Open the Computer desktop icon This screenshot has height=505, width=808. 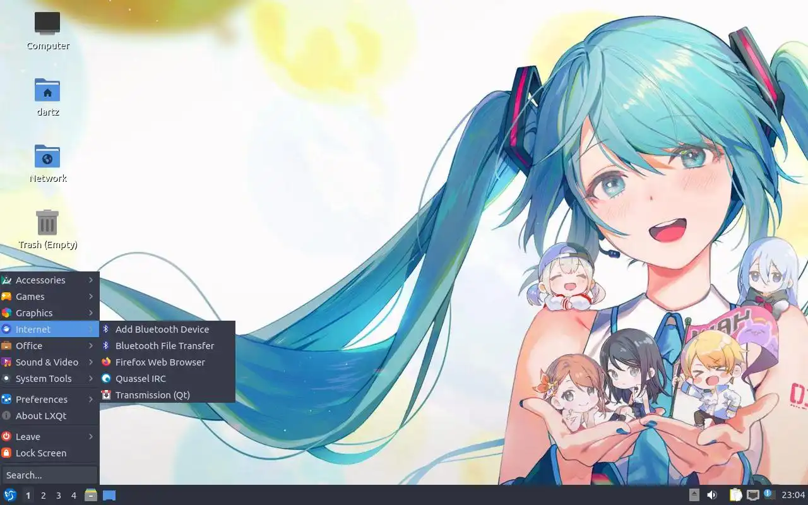point(47,23)
